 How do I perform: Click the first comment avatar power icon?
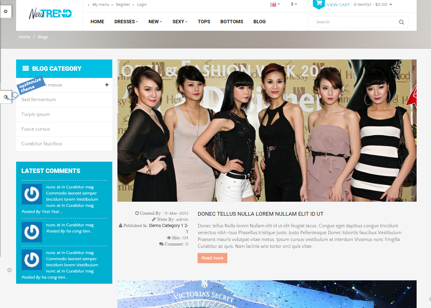32,194
